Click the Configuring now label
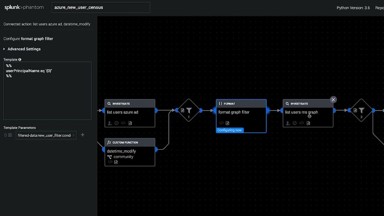Viewport: 384px width, 216px height. tap(229, 130)
